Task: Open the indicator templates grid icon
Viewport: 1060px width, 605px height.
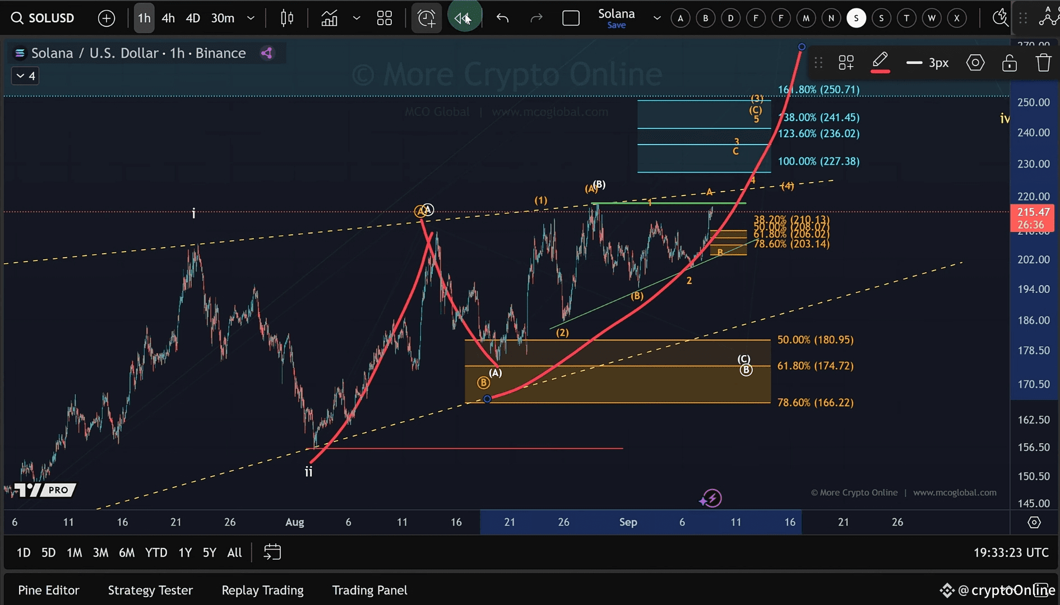Action: (x=385, y=18)
